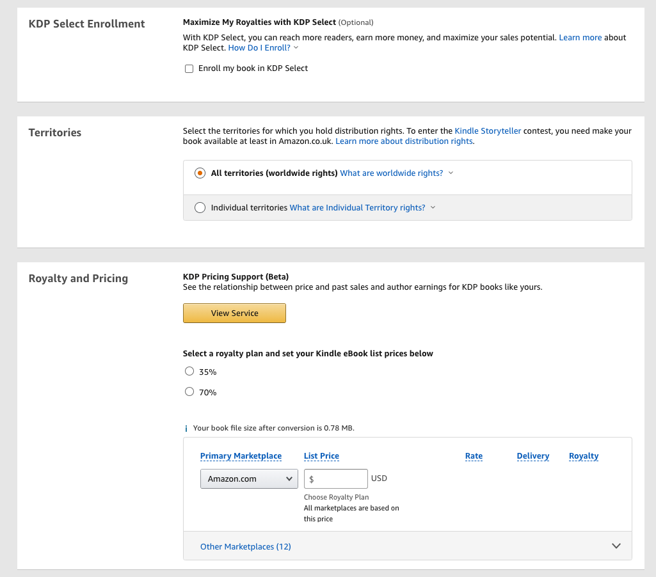Click the View Service button
Screen dimensions: 656x577
(234, 313)
